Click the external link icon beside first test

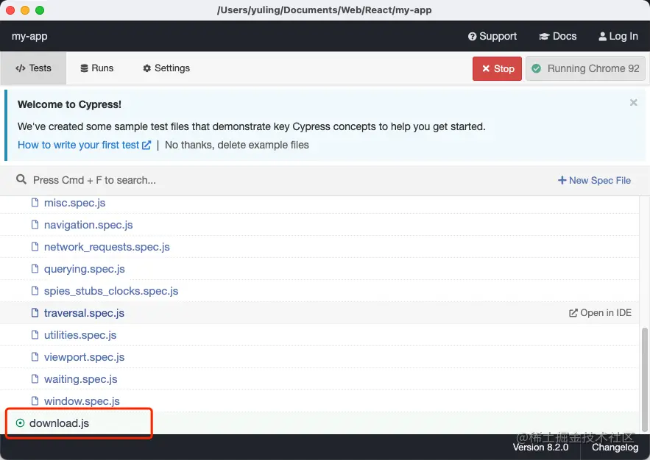(146, 145)
